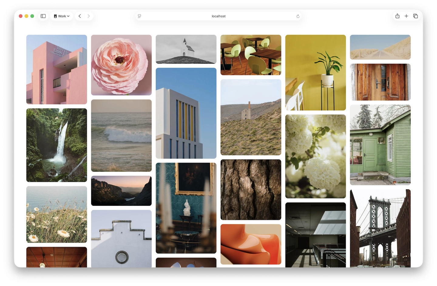
Task: Click the green fullscreen window button
Action: click(32, 16)
